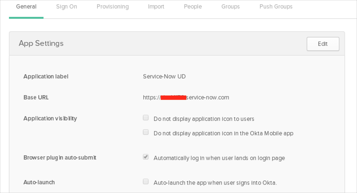Switch to the General tab
The height and width of the screenshot is (193, 357).
point(26,7)
